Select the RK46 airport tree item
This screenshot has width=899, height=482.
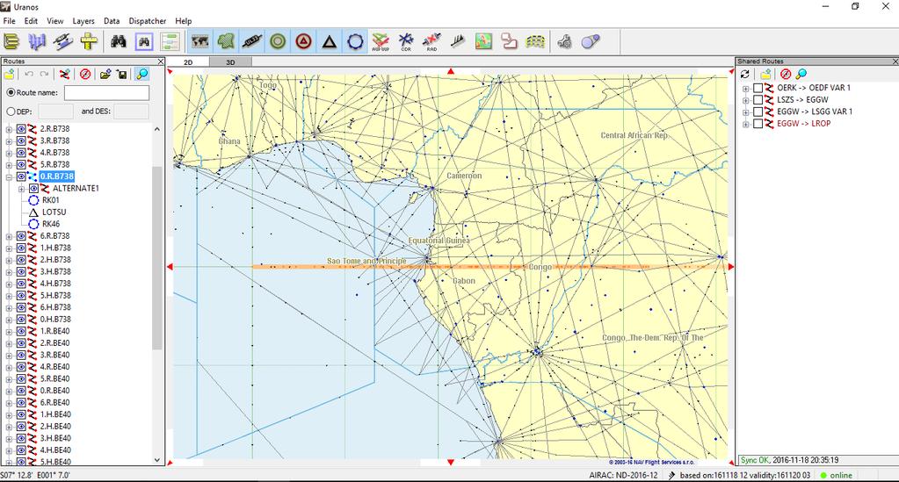(50, 224)
